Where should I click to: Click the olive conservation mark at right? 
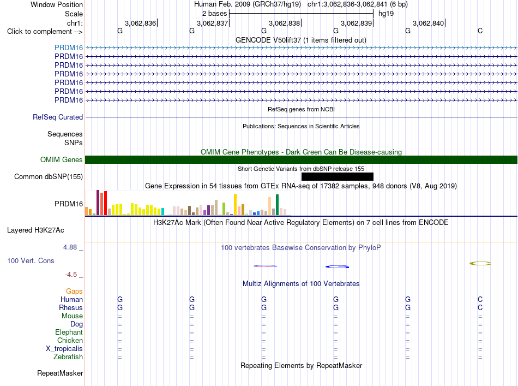(x=480, y=264)
